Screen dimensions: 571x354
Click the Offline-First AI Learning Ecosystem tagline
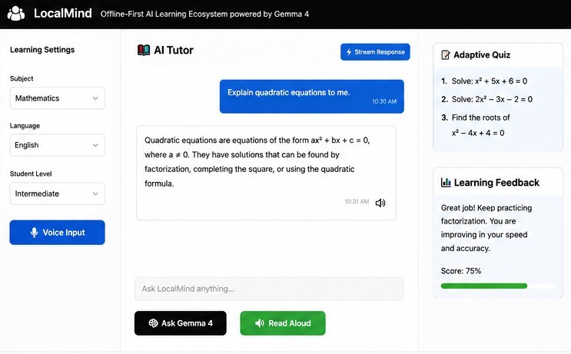point(204,14)
